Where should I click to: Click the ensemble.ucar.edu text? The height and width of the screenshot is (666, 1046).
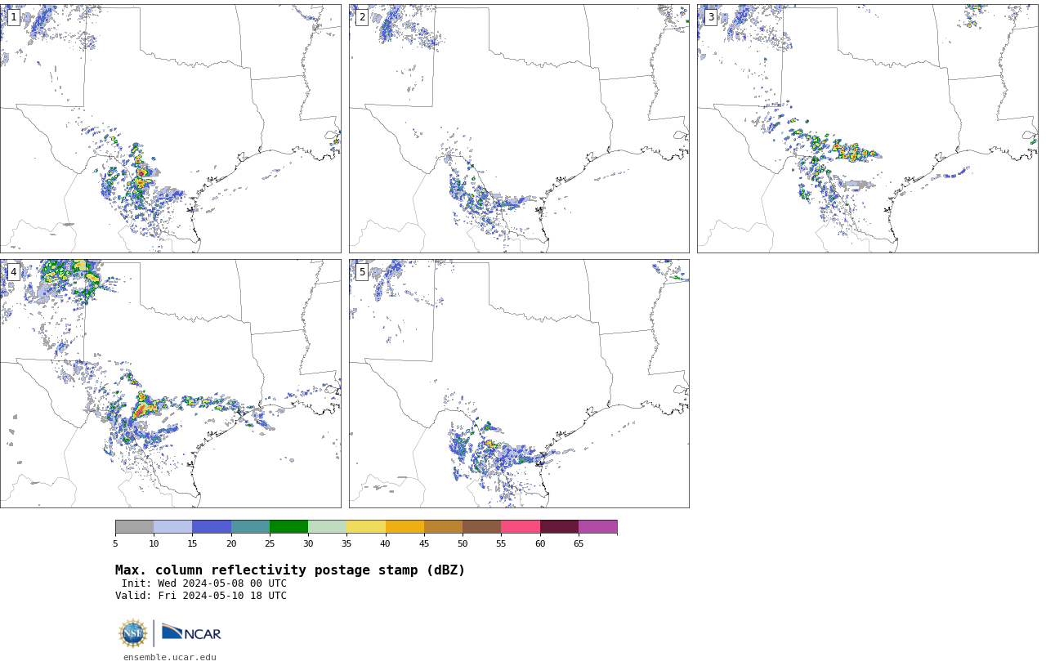click(x=170, y=657)
